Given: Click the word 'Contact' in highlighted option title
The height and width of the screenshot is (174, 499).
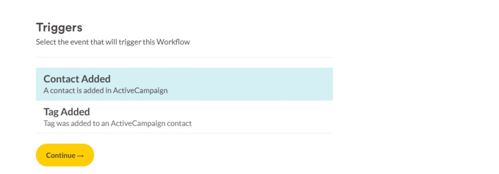Looking at the screenshot, I should (x=61, y=79).
